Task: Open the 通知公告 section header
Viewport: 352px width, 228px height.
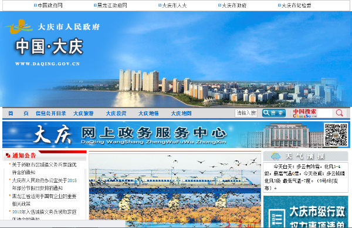Action: click(24, 155)
